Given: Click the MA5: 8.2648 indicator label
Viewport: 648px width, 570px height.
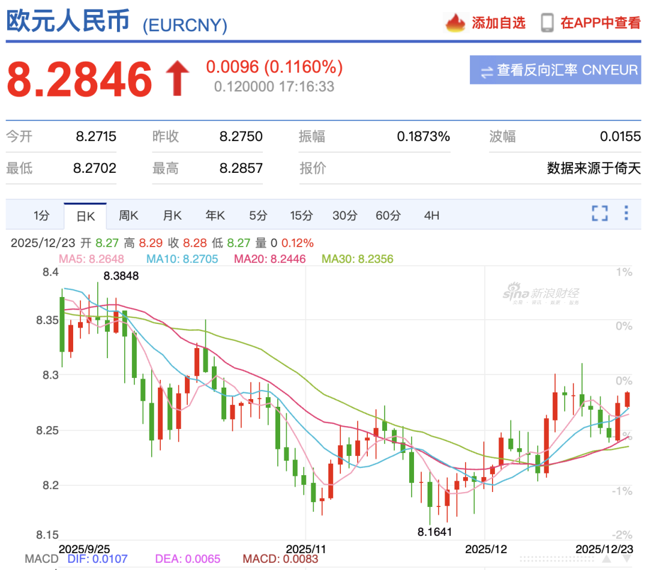Looking at the screenshot, I should coord(91,259).
